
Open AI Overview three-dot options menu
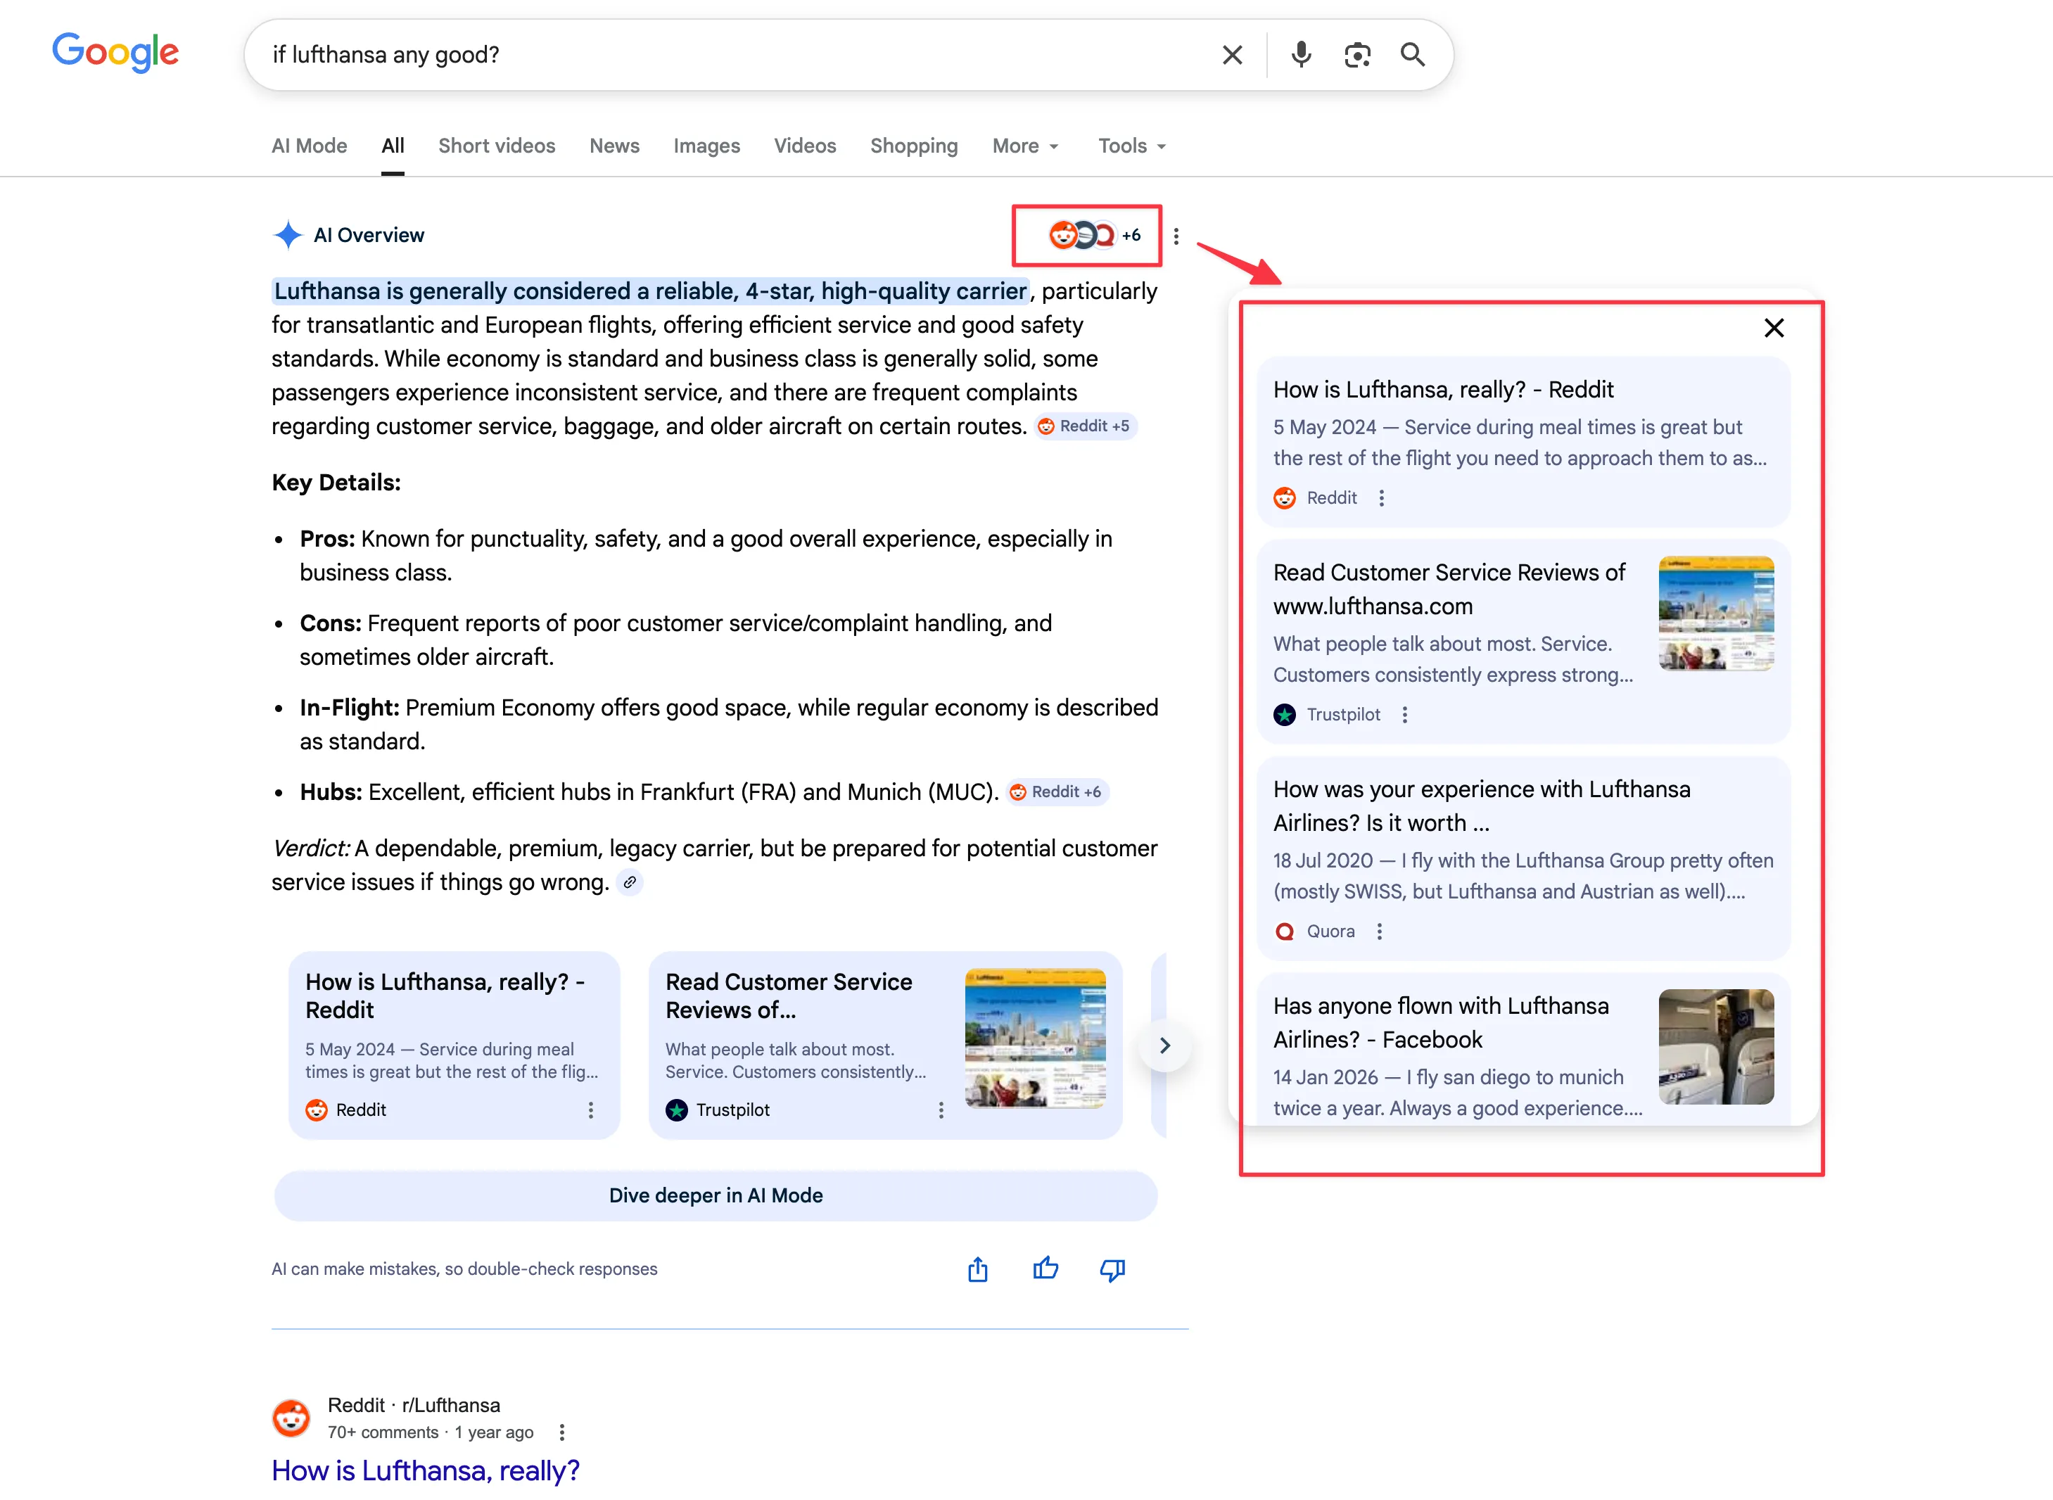(x=1176, y=236)
